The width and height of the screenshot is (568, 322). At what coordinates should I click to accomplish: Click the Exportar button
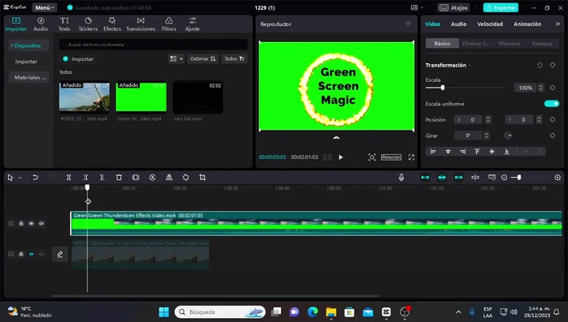pyautogui.click(x=501, y=7)
